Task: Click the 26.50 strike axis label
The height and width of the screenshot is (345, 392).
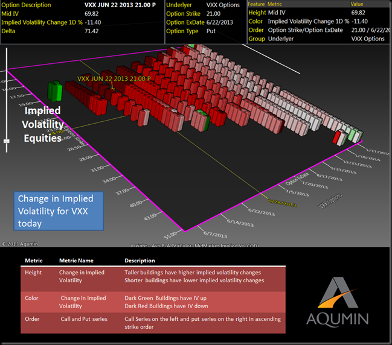Action: (74, 148)
